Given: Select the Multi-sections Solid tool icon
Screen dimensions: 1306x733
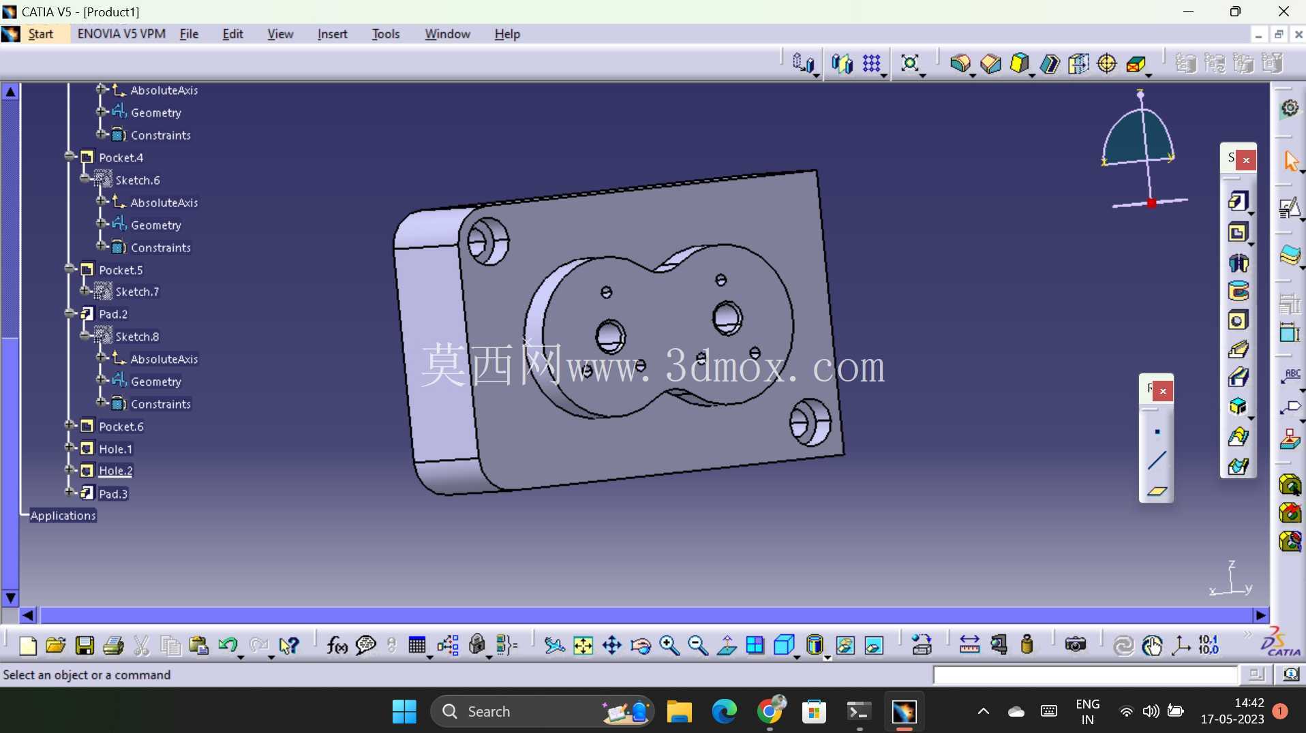Looking at the screenshot, I should 1238,437.
